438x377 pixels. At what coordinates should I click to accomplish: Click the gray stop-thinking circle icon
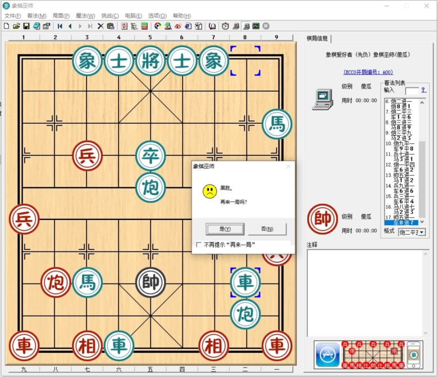click(x=266, y=26)
